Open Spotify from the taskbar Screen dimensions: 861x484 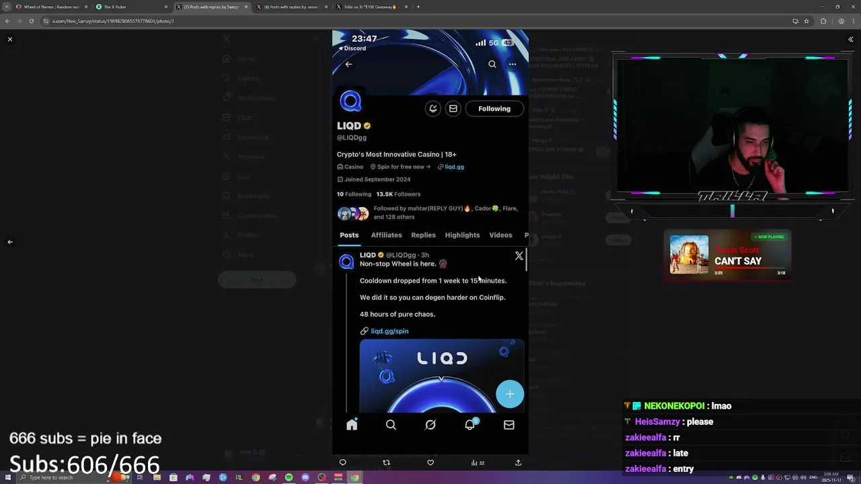[289, 478]
